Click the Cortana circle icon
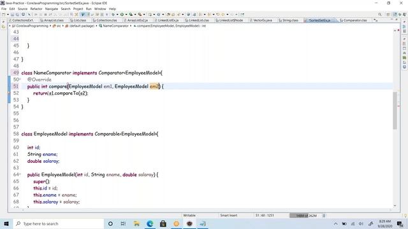The height and width of the screenshot is (229, 408). (x=110, y=223)
